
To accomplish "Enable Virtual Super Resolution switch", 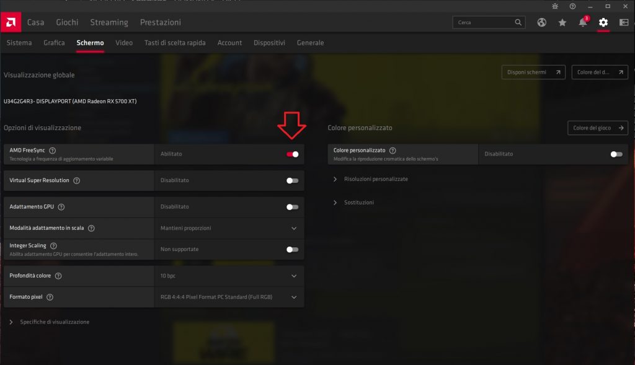I will coord(293,180).
